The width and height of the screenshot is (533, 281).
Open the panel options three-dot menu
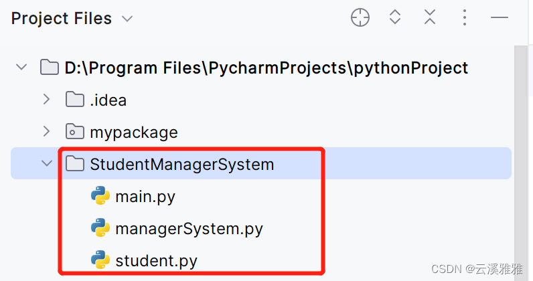click(x=465, y=18)
